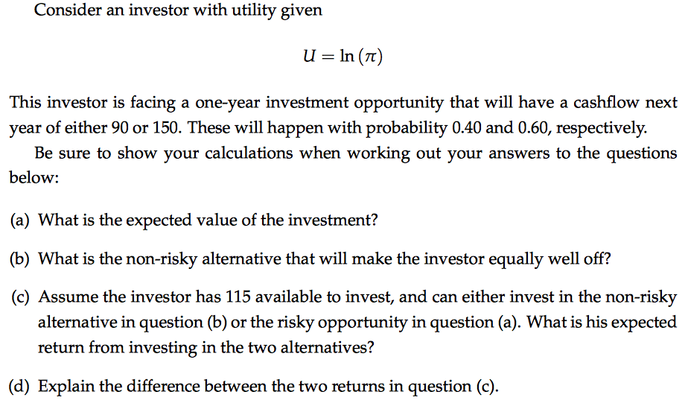Viewport: 688px width, 418px height.
Task: Click 'return from investing in the two alternatives?'
Action: 206,348
